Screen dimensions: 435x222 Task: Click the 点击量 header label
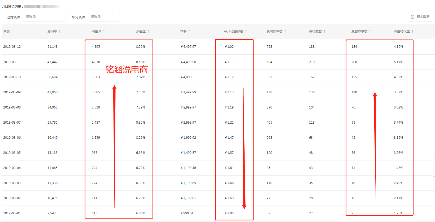click(x=97, y=32)
